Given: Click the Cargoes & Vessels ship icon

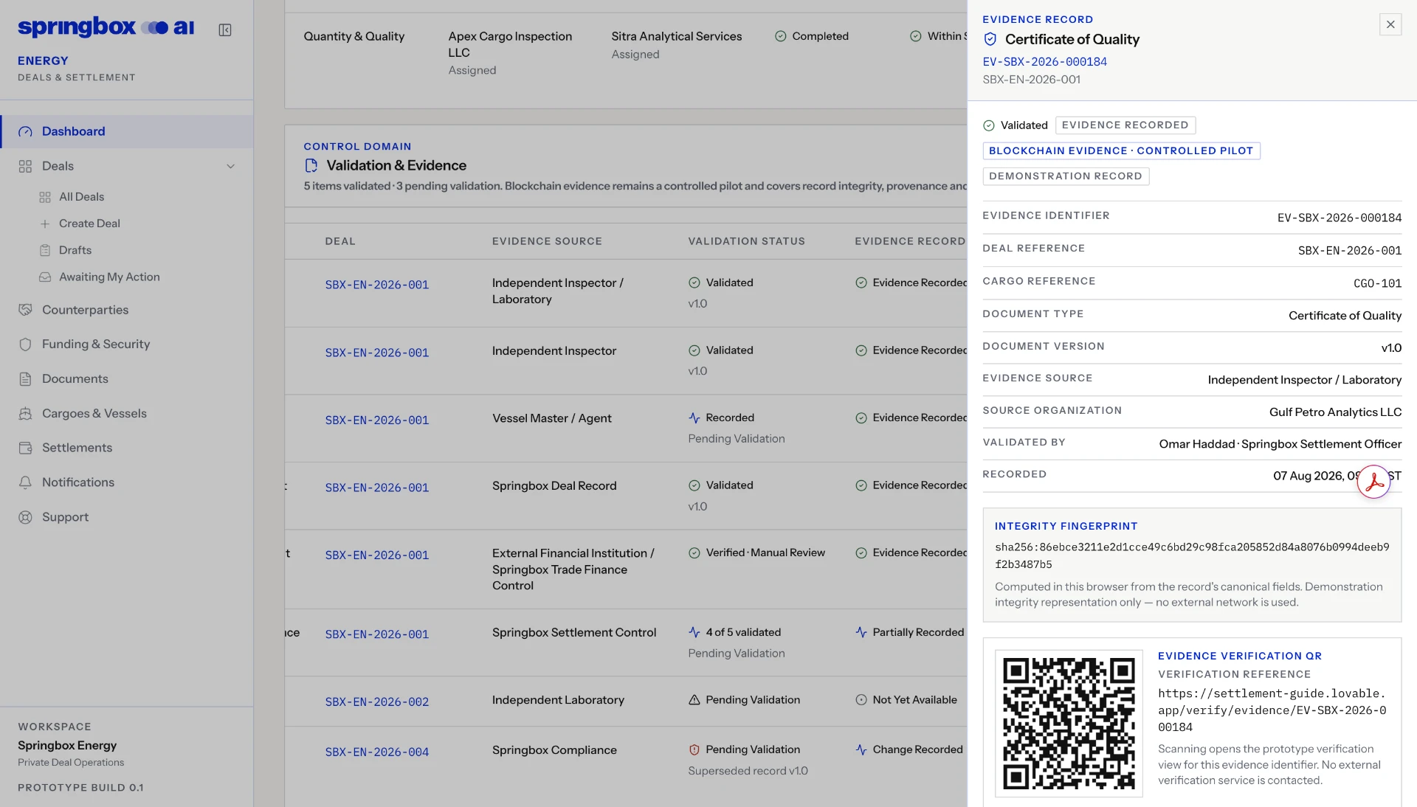Looking at the screenshot, I should [x=25, y=413].
